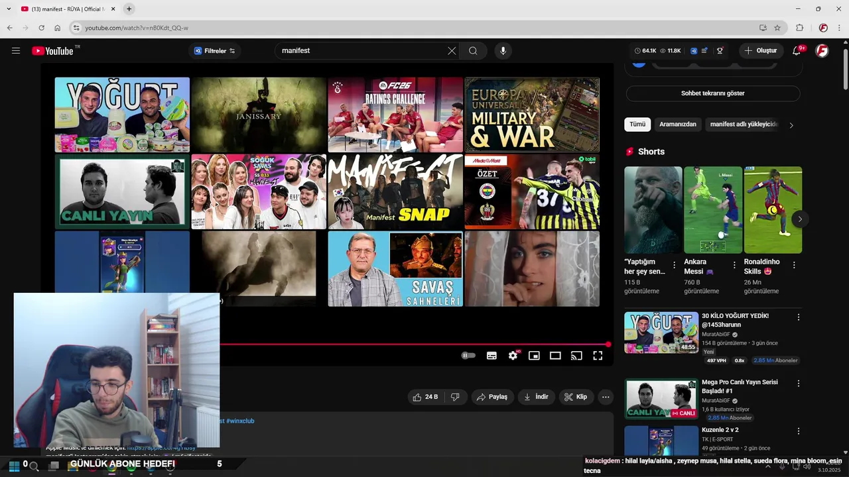Viewport: 849px width, 477px height.
Task: Open Chrome home page button
Action: (57, 28)
